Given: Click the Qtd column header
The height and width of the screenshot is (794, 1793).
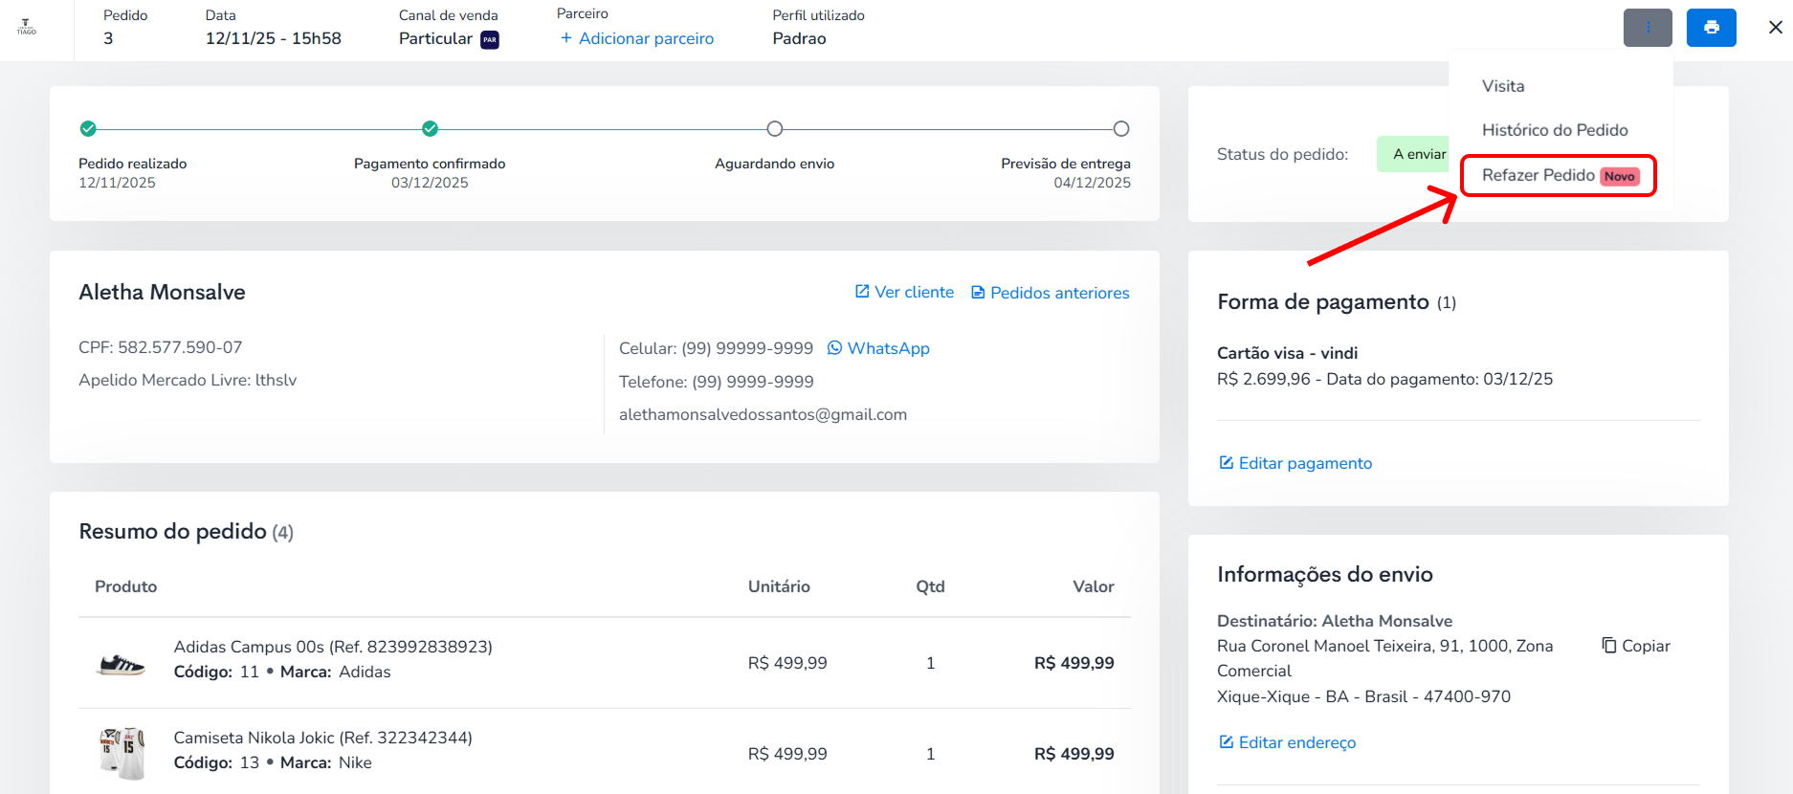Looking at the screenshot, I should point(930,586).
